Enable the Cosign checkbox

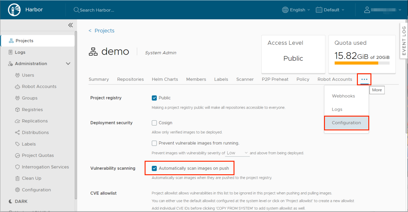tap(154, 123)
